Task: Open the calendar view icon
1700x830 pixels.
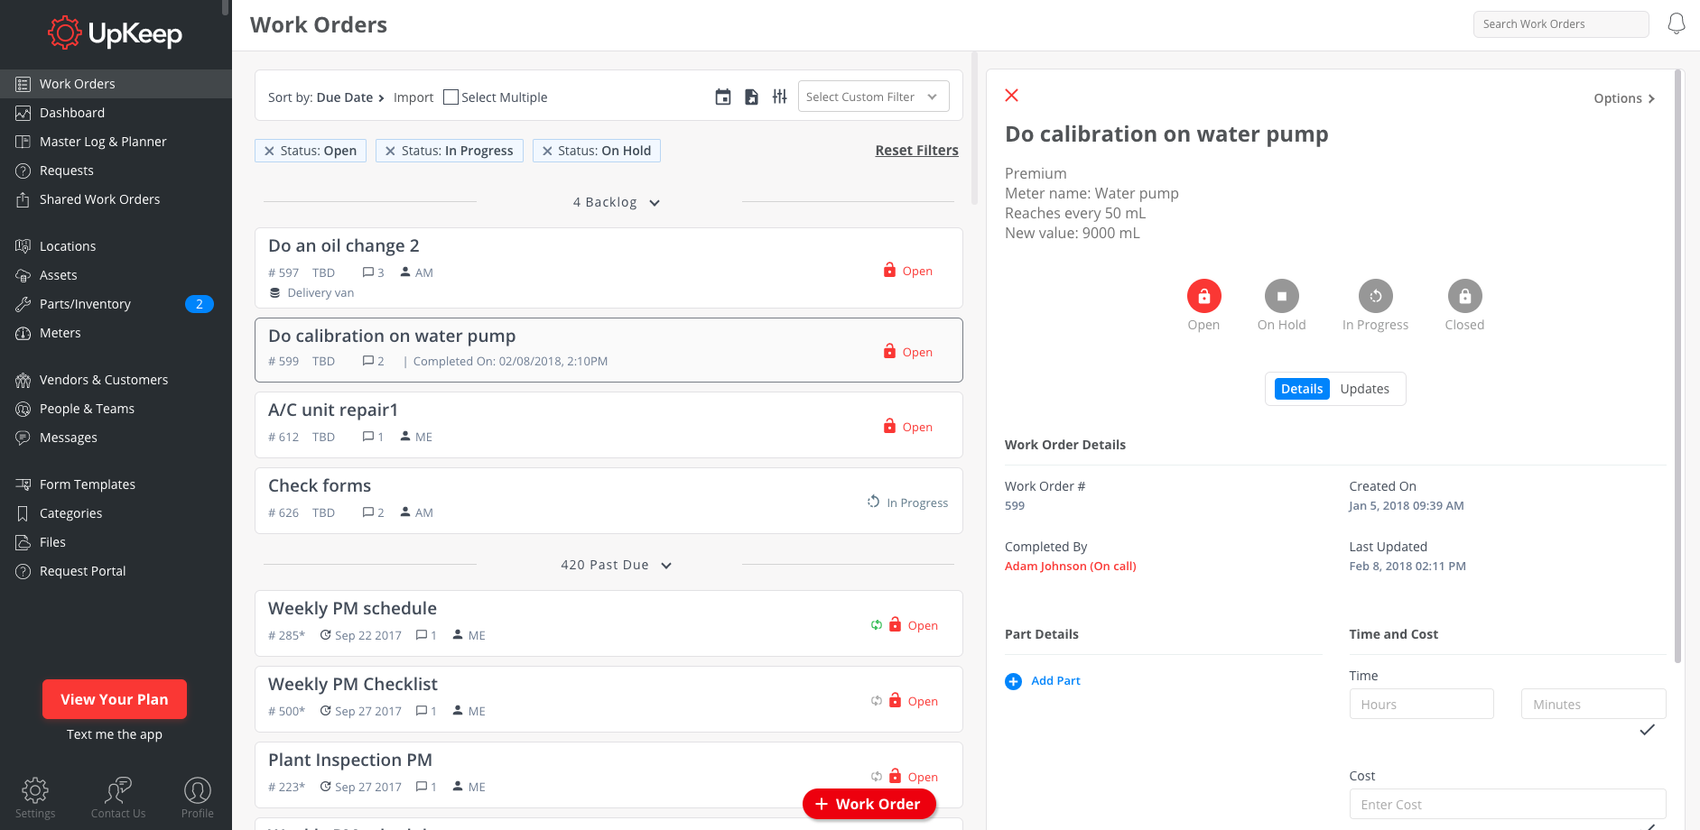Action: [722, 97]
